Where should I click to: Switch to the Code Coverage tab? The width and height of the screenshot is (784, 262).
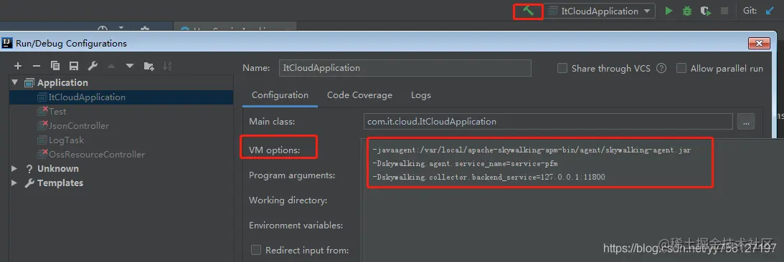[x=359, y=94]
